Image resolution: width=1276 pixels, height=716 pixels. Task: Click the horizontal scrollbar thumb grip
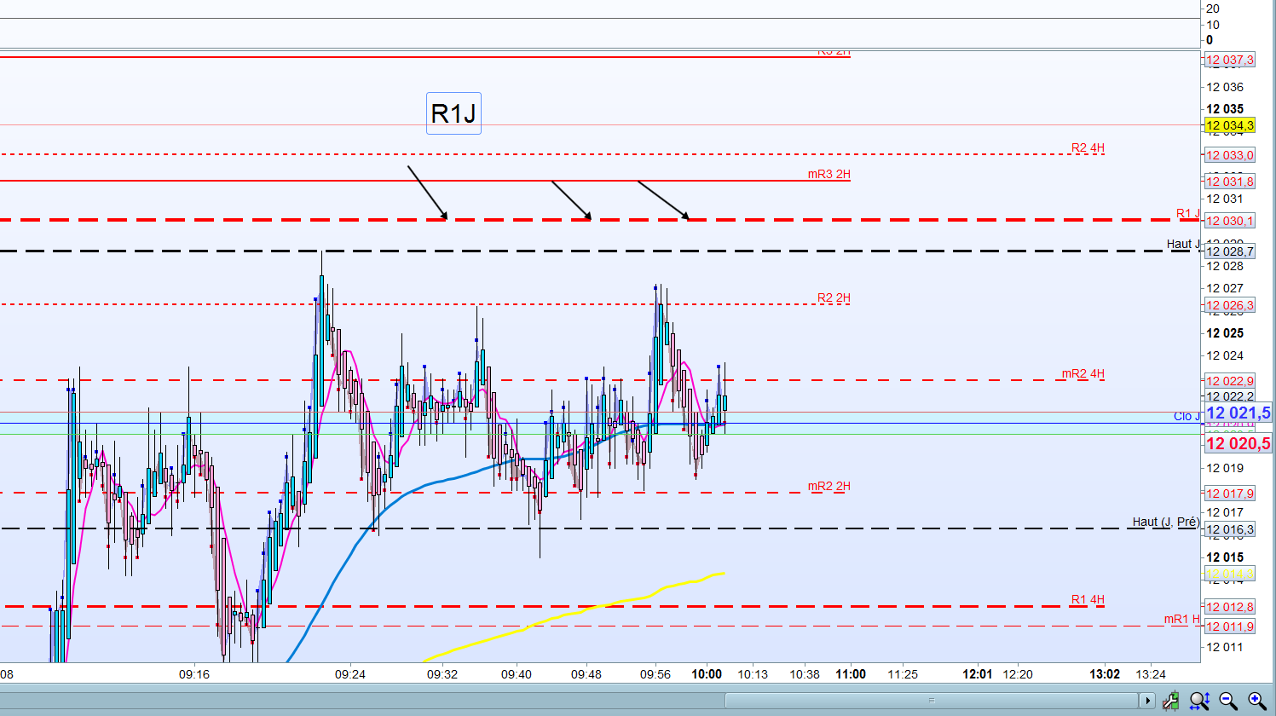(931, 701)
